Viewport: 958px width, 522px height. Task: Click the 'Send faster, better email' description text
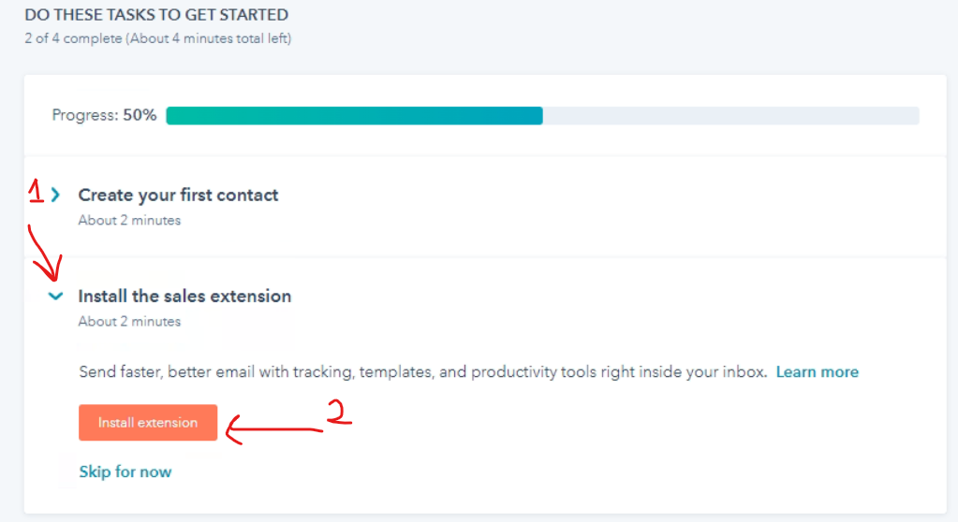(x=423, y=372)
